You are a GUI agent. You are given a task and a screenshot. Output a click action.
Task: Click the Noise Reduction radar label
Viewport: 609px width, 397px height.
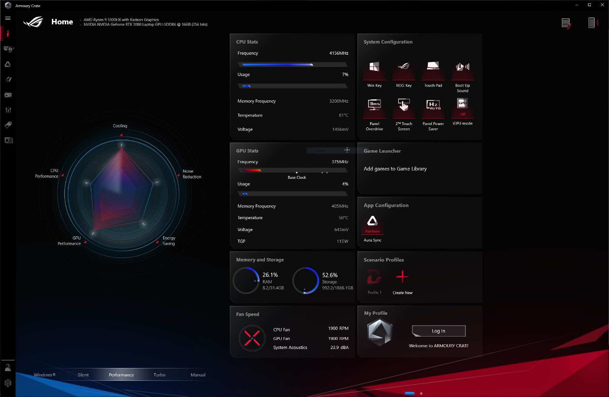click(192, 174)
